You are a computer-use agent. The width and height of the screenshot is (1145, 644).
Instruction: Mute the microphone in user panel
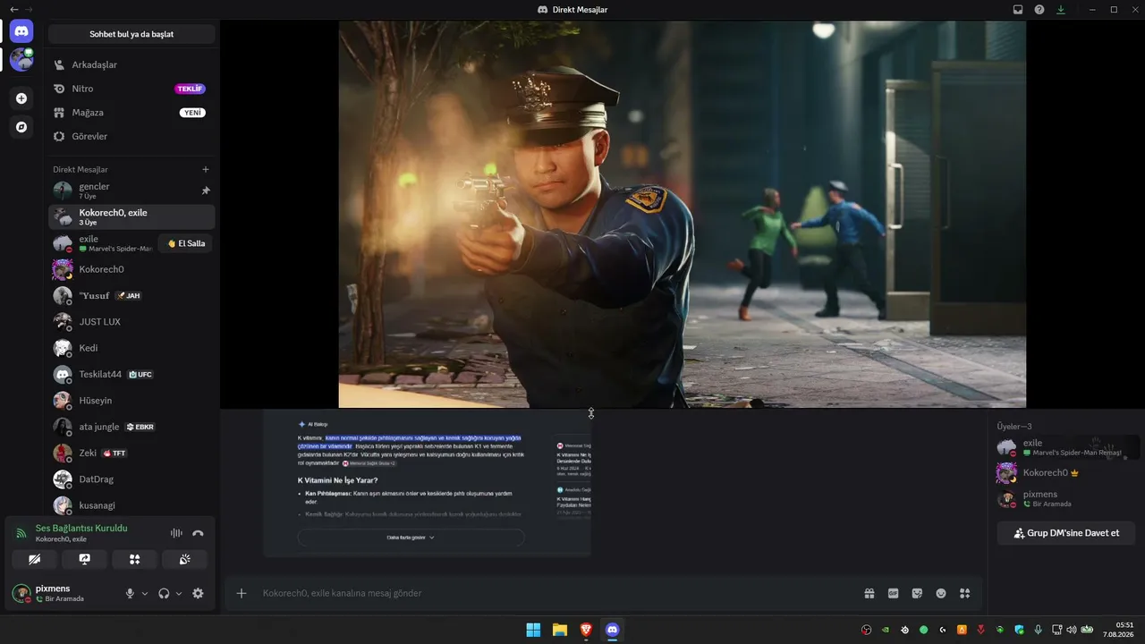click(x=130, y=593)
